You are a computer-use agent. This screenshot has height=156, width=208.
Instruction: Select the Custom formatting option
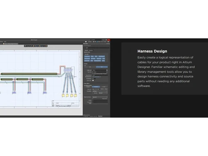(x=104, y=87)
